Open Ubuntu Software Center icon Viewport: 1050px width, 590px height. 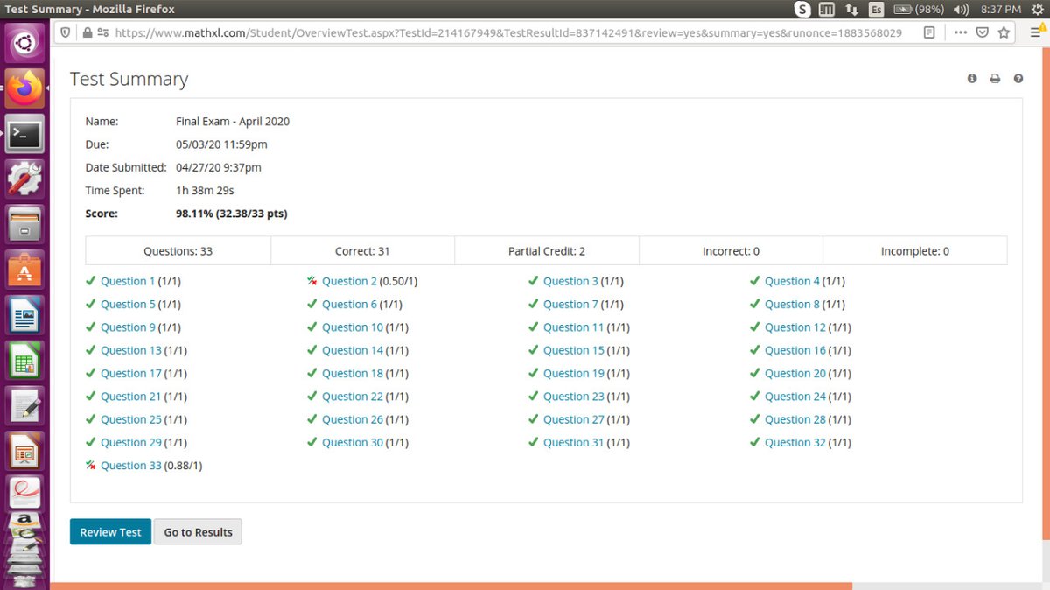(24, 270)
